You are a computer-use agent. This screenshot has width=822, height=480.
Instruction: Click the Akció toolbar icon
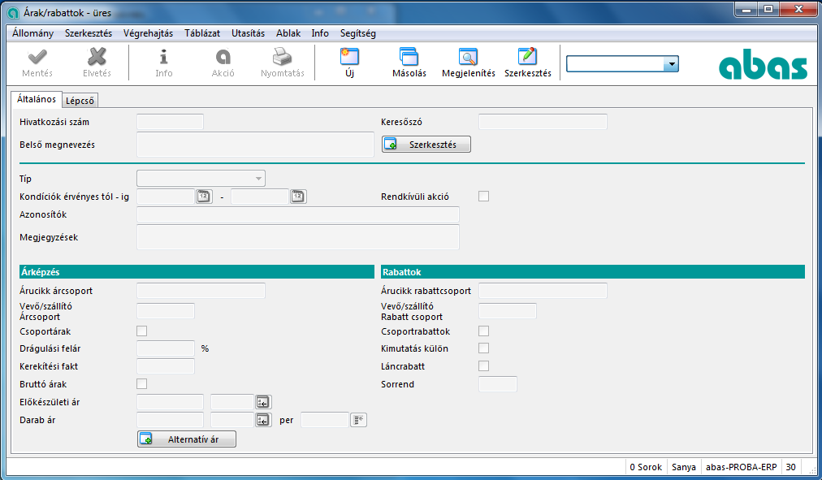[x=223, y=57]
